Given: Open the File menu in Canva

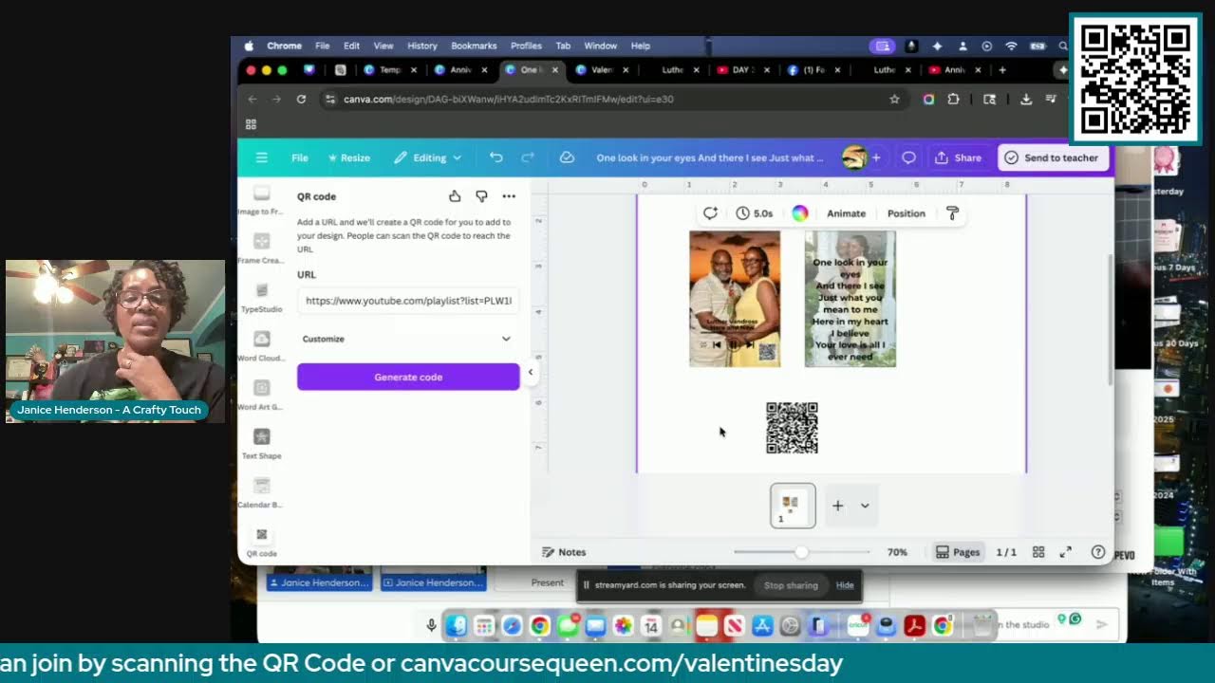Looking at the screenshot, I should (x=300, y=157).
